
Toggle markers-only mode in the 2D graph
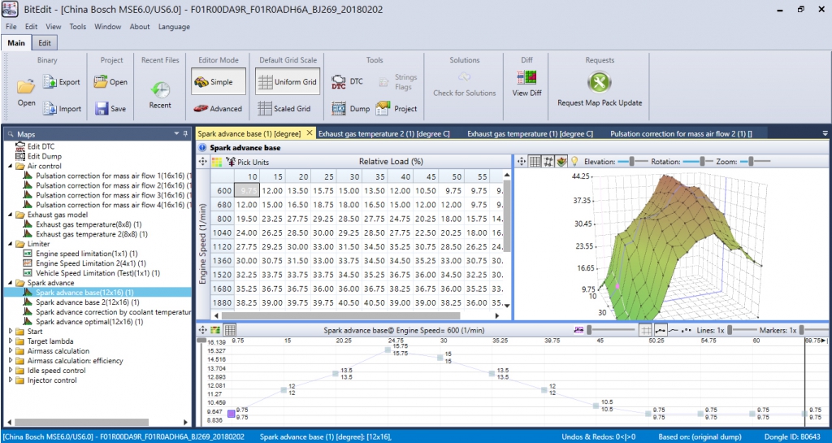point(686,330)
